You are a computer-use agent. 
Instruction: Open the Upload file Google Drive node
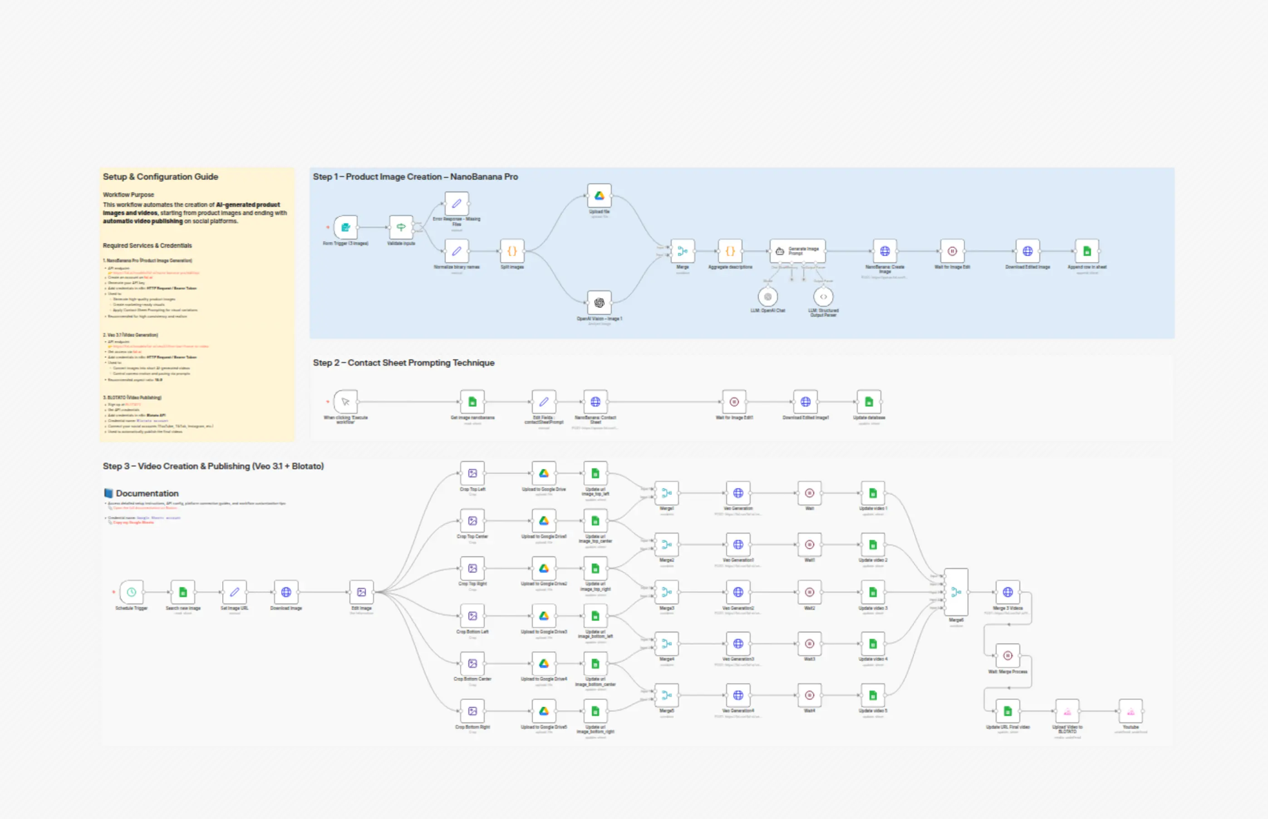click(600, 196)
